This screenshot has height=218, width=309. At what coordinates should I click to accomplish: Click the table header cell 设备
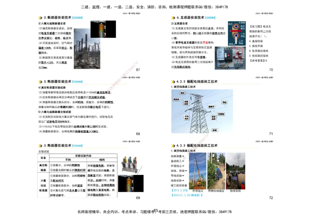coord(43,158)
